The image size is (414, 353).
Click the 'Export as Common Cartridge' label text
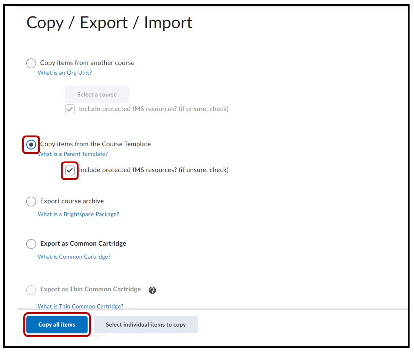click(83, 244)
